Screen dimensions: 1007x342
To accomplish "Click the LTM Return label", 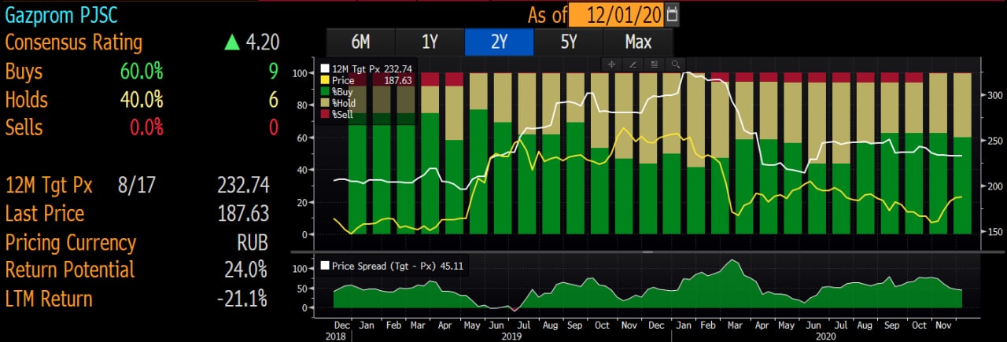I will [x=49, y=299].
